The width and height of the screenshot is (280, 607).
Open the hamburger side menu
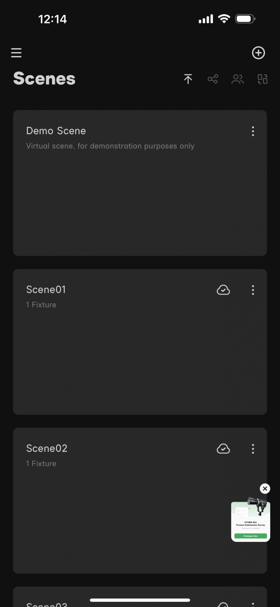pos(16,53)
